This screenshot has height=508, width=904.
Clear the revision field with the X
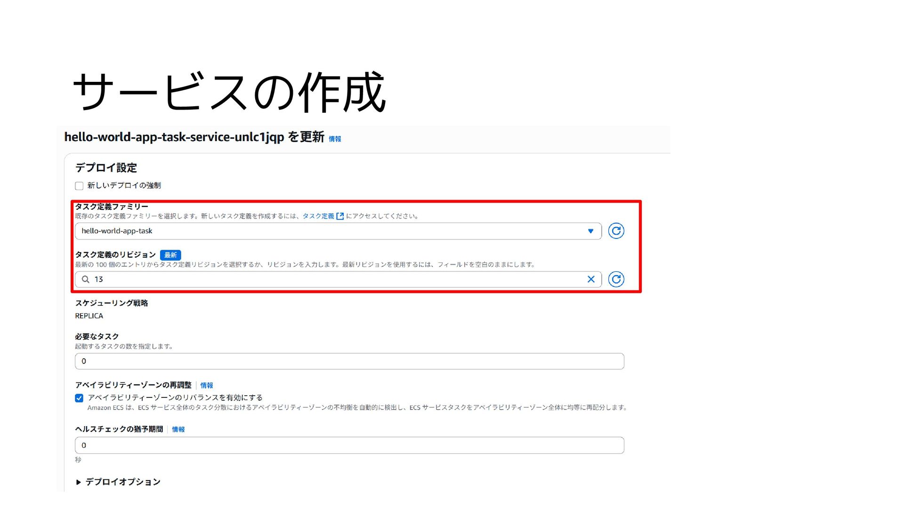pos(591,279)
